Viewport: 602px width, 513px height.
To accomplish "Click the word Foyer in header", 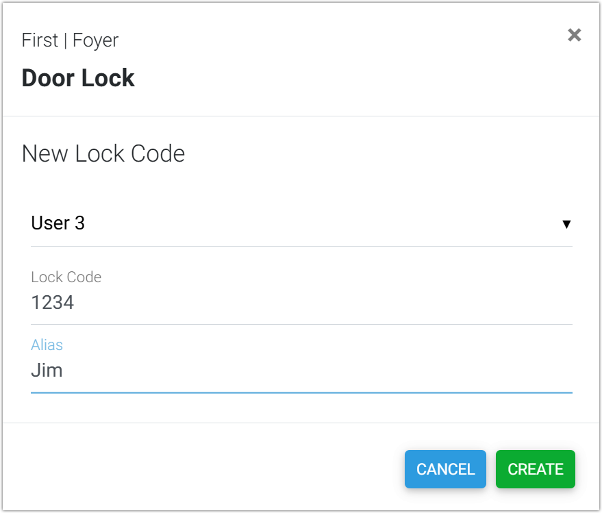I will [x=95, y=40].
